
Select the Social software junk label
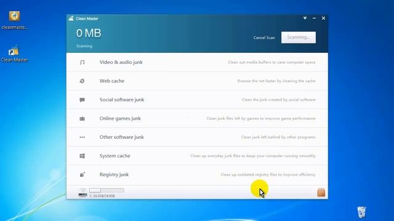[x=122, y=99]
